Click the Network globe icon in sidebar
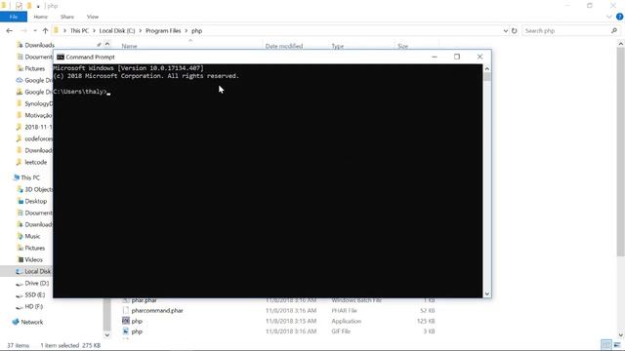625x351 pixels. coord(16,322)
